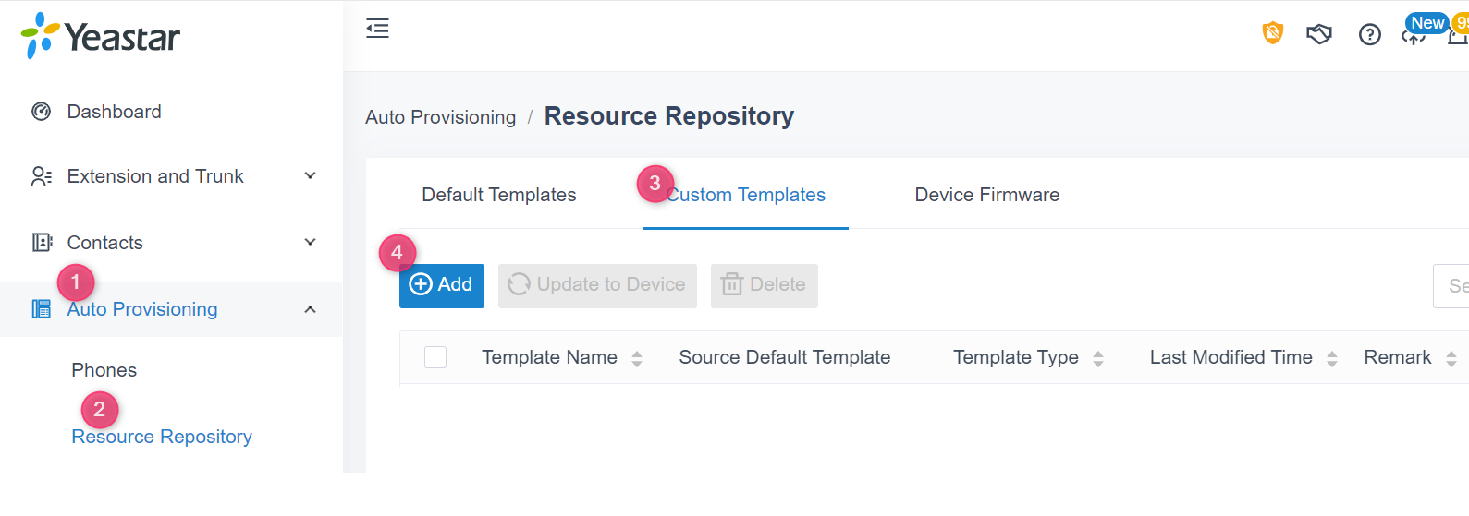Switch to Device Firmware tab
Screen dimensions: 1469x516
[x=987, y=195]
